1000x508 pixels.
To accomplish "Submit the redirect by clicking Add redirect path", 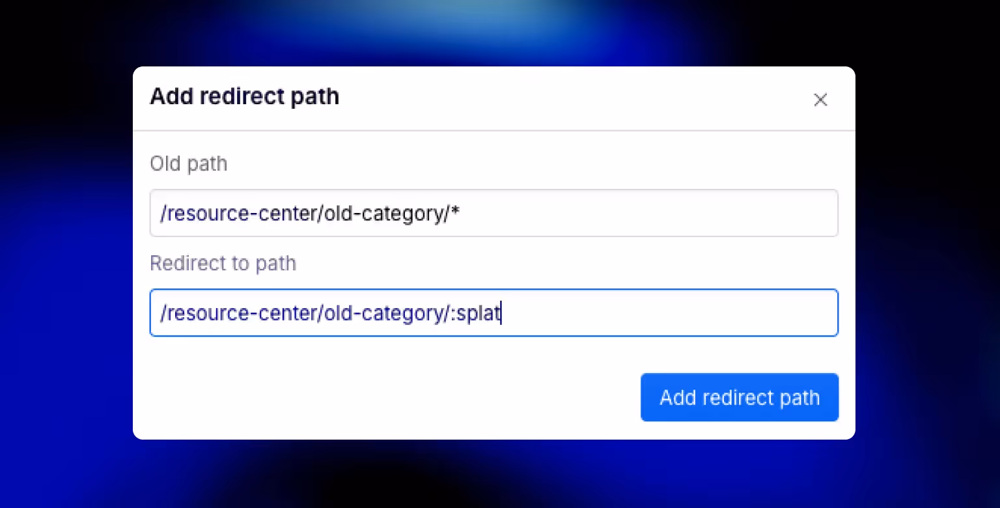I will (739, 397).
